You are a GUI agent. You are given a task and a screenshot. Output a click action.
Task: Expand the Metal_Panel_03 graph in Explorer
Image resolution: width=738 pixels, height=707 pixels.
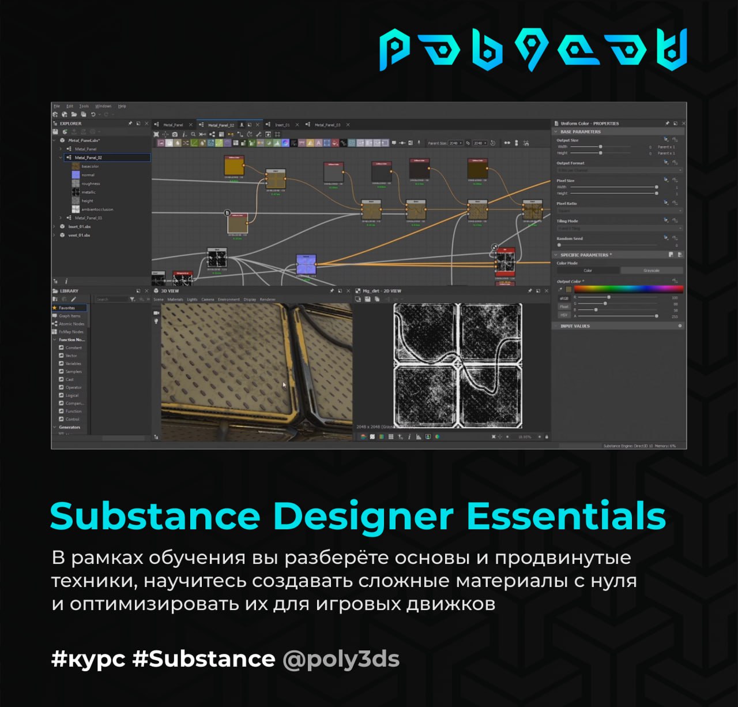[61, 218]
